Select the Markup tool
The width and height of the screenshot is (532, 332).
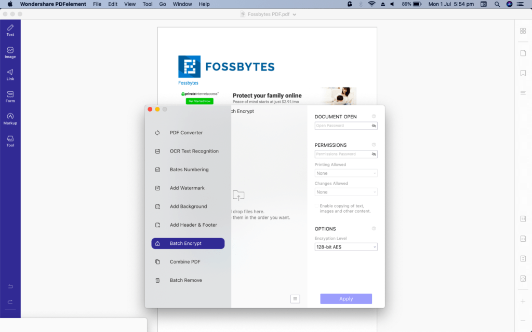(10, 119)
